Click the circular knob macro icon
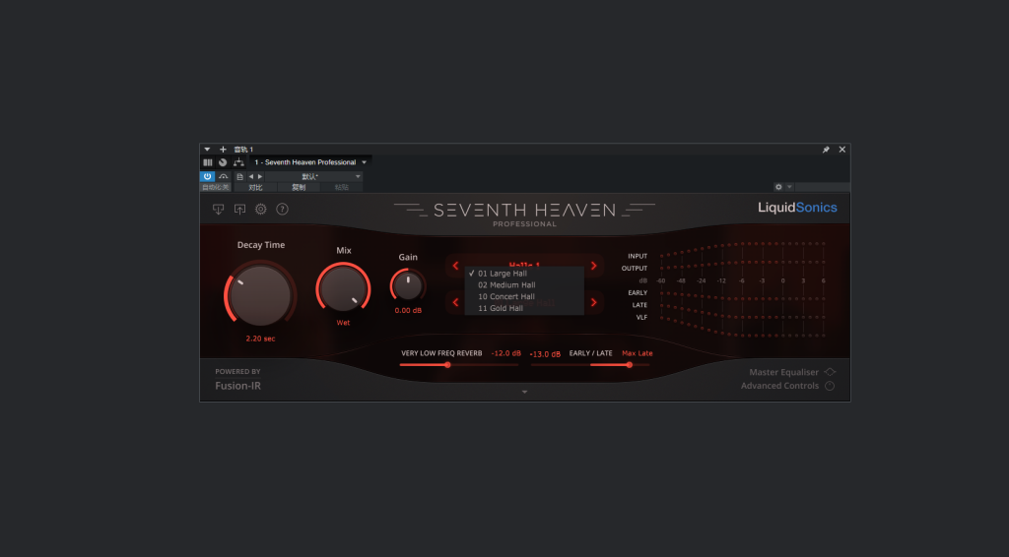Screen dimensions: 1009x557 pyautogui.click(x=223, y=162)
